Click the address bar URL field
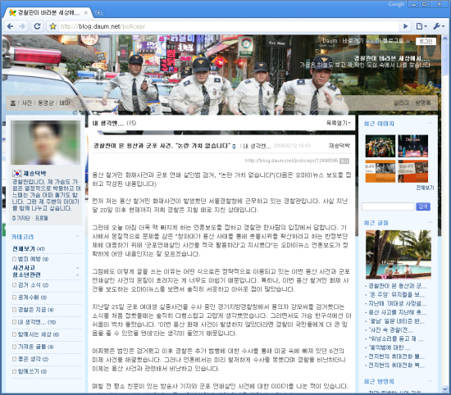Viewport: 451px width, 395px height. (x=229, y=26)
